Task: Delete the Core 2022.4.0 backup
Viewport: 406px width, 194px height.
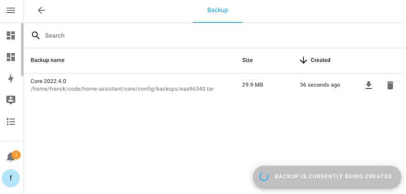Action: click(390, 85)
